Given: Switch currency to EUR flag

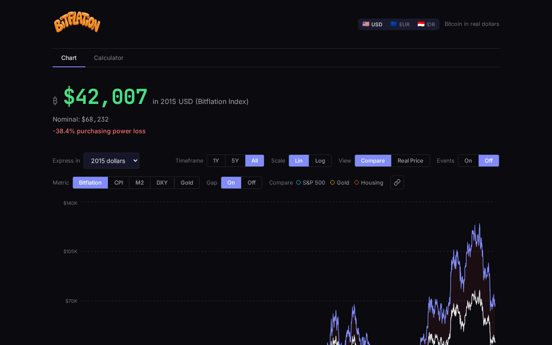Looking at the screenshot, I should (x=400, y=24).
